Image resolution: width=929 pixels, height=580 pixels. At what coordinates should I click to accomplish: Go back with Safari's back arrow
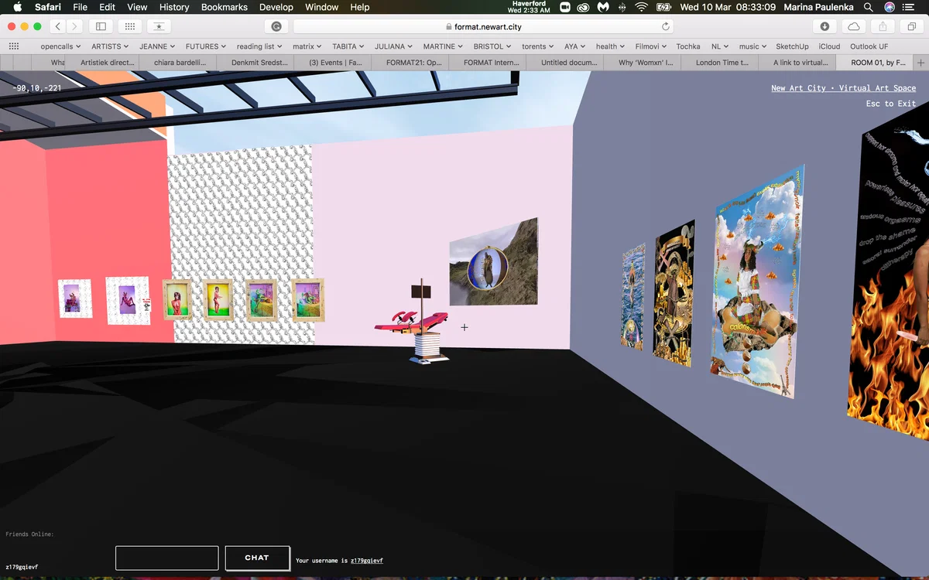tap(59, 26)
